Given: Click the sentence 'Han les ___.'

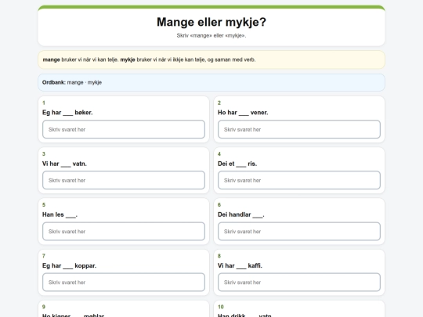Looking at the screenshot, I should click(60, 214).
